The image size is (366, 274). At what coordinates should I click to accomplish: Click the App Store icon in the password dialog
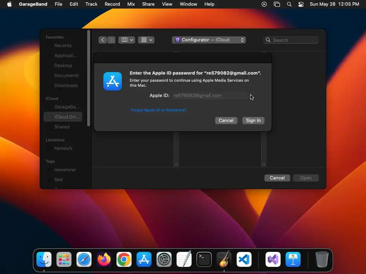pos(113,81)
